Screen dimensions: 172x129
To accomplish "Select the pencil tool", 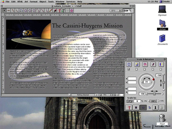I will (51, 11).
